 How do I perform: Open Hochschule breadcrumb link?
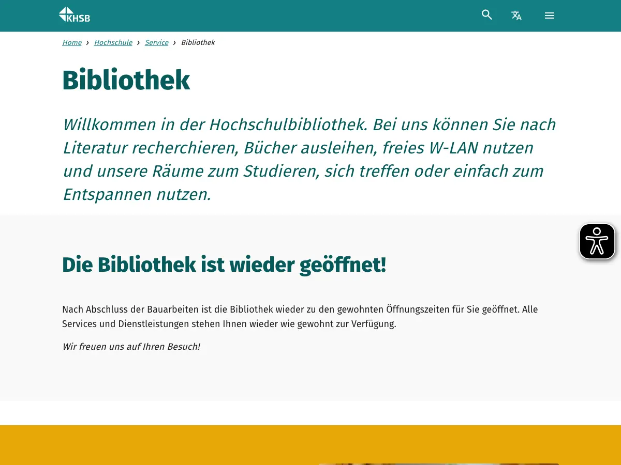pos(113,42)
